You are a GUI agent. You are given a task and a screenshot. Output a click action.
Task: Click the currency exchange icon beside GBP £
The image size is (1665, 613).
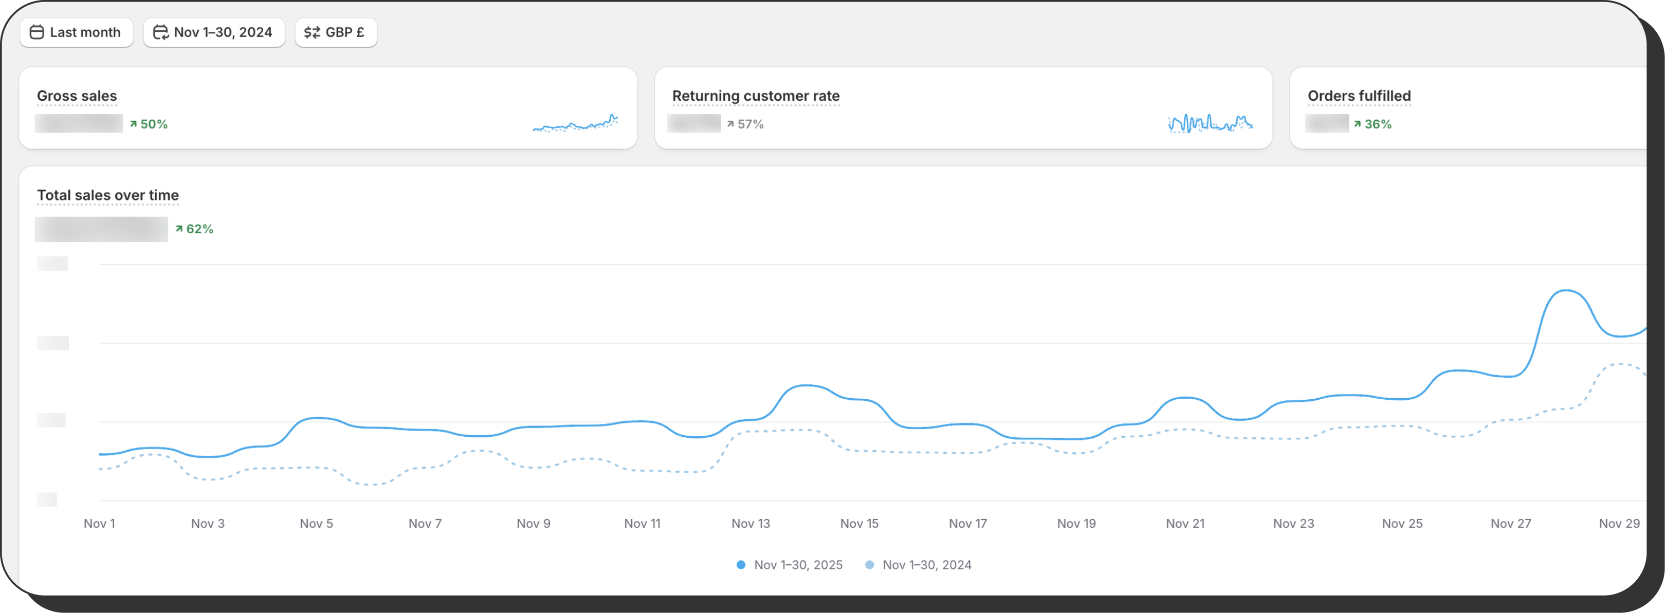[312, 32]
